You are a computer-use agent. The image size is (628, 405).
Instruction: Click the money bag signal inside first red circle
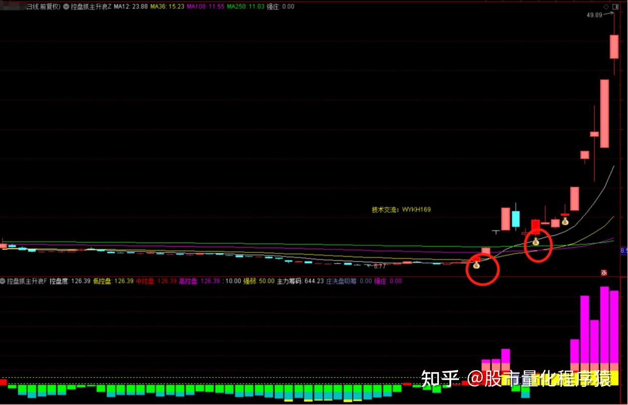click(x=476, y=264)
